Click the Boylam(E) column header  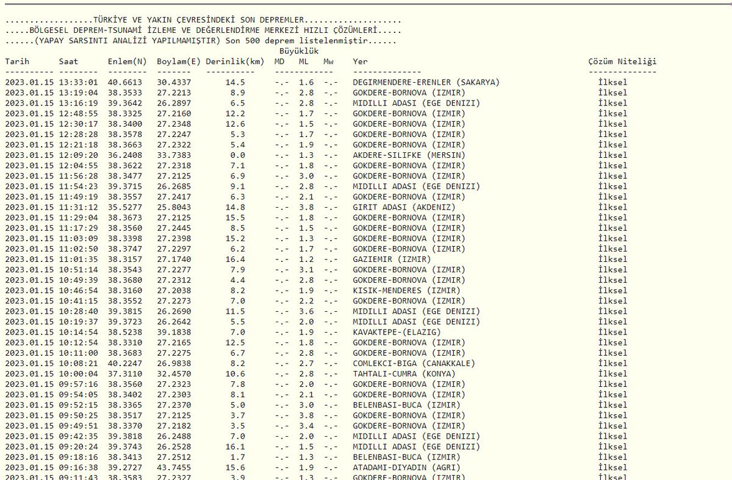pos(179,62)
